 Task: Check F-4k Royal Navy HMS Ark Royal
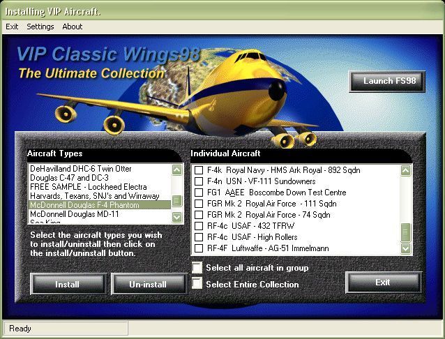point(199,170)
